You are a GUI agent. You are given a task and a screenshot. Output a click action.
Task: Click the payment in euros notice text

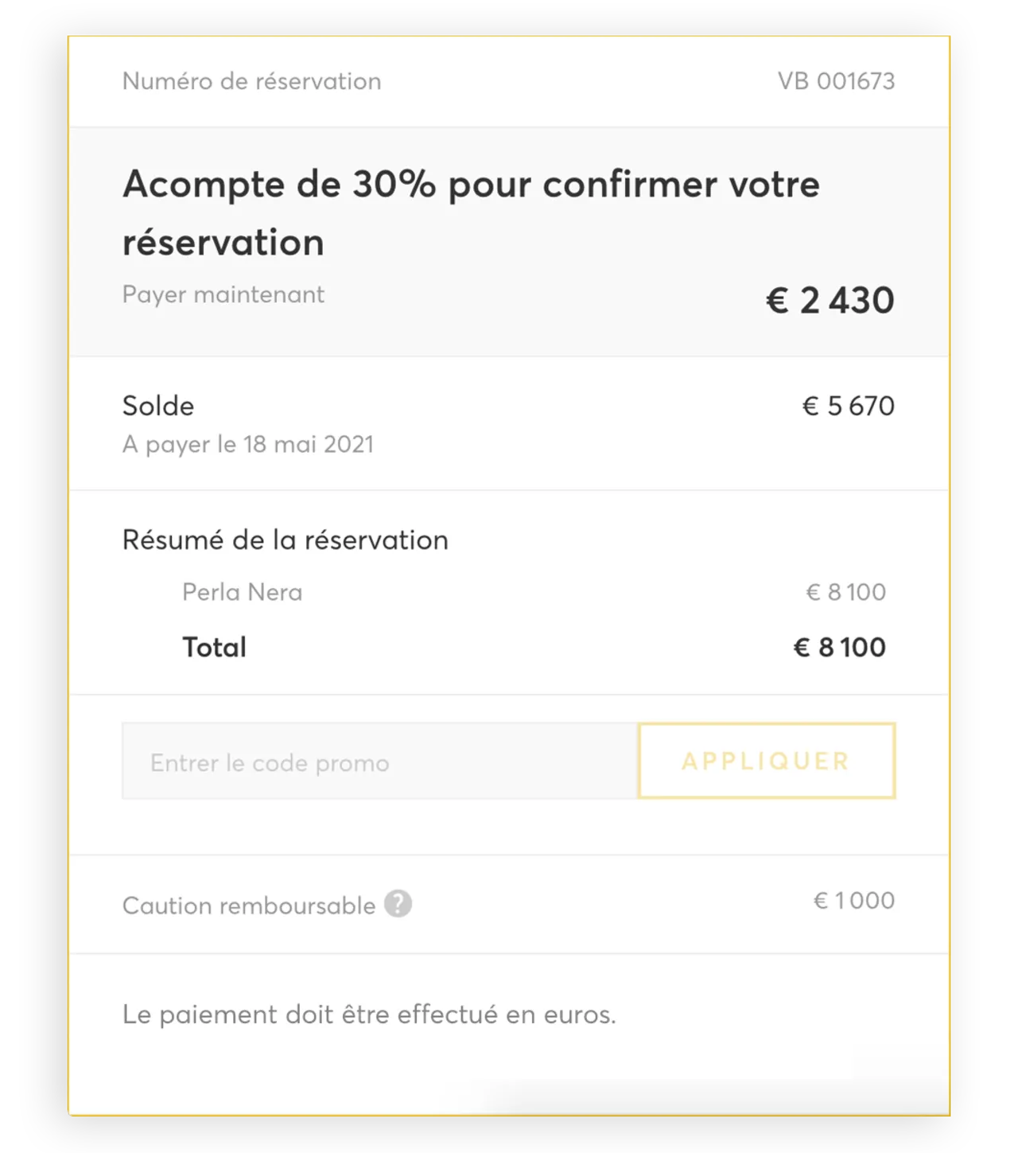(x=369, y=1015)
